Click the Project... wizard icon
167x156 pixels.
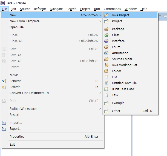pyautogui.click(x=106, y=21)
